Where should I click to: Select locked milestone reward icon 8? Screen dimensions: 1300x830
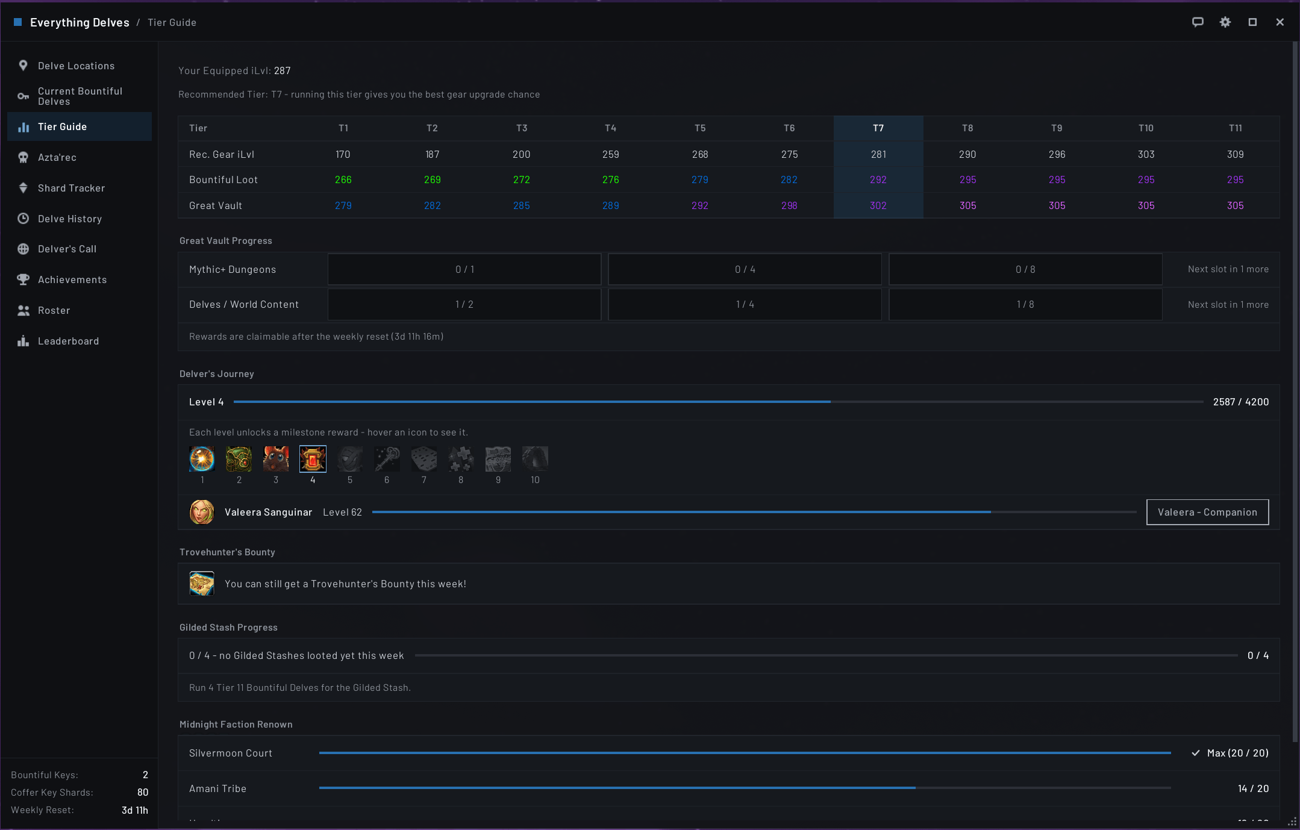(x=461, y=459)
